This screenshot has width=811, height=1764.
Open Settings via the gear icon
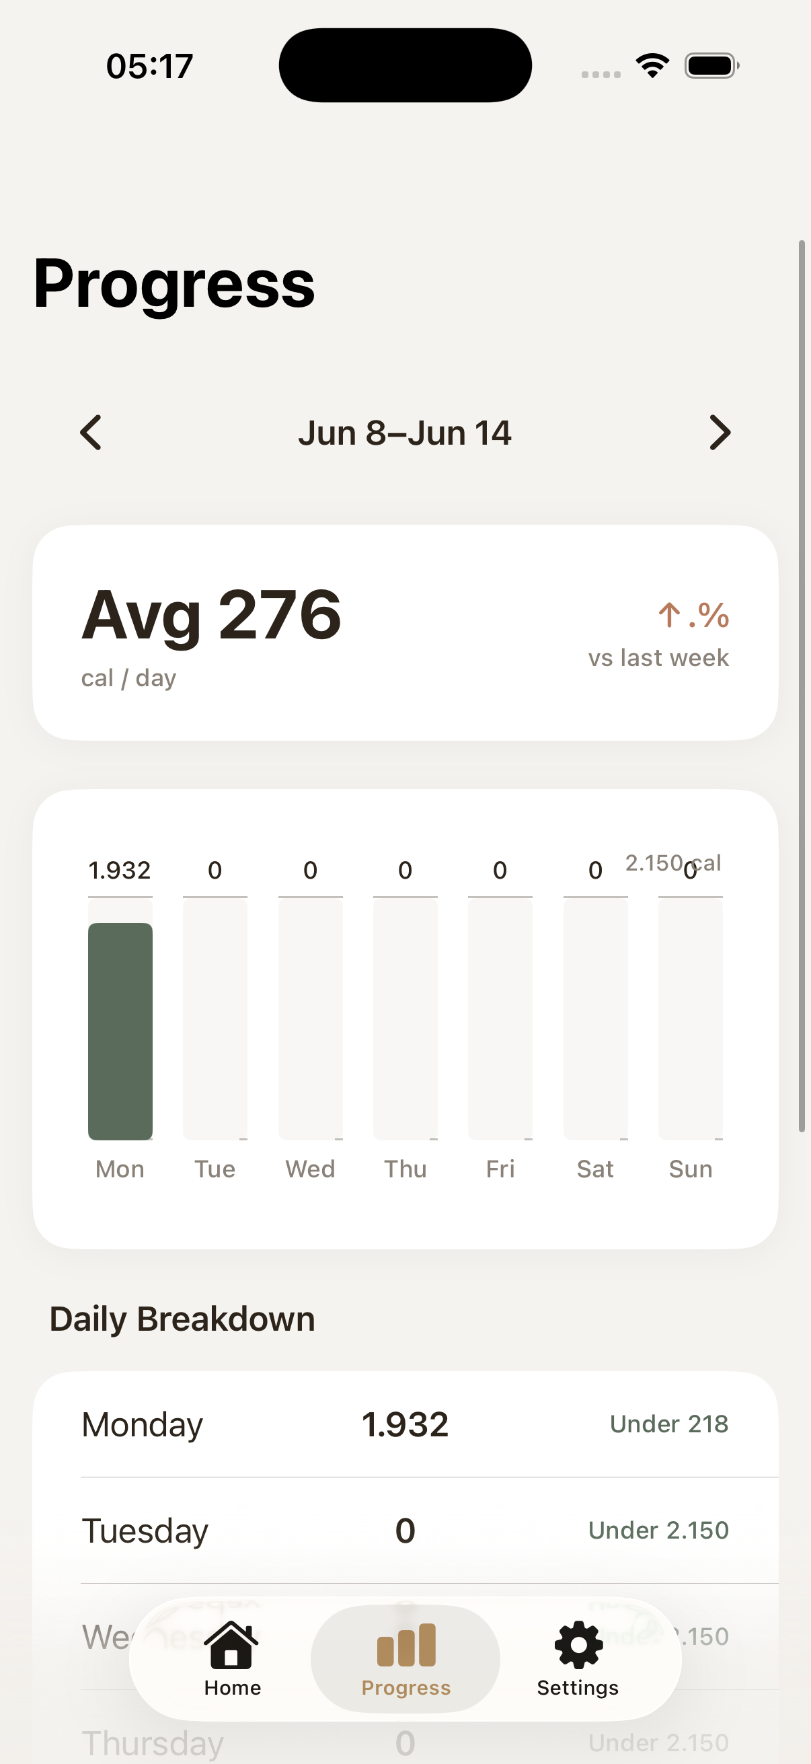(578, 1645)
